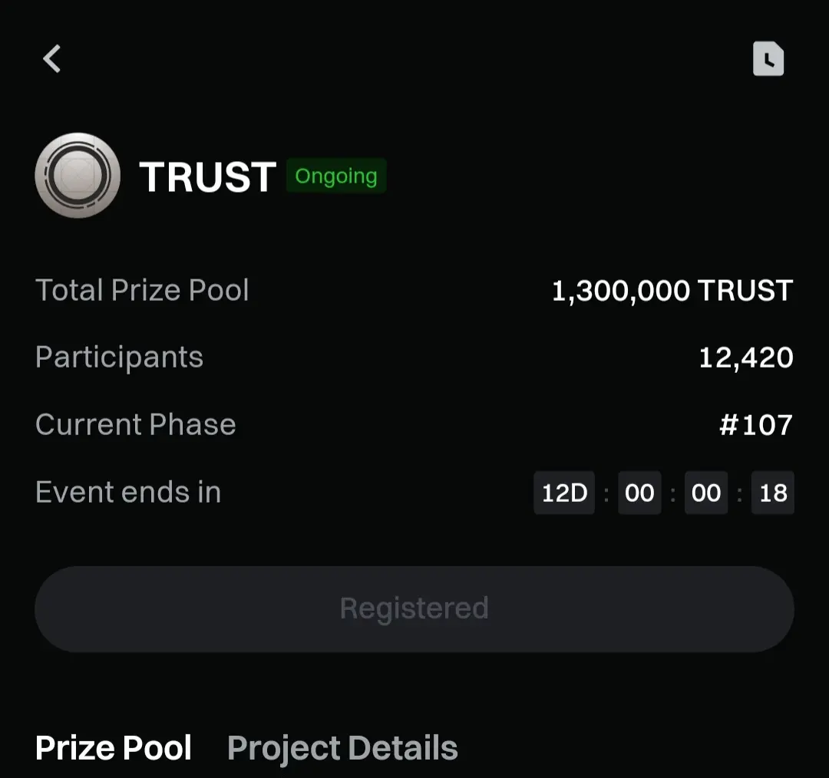
Task: Select the TRUST project title
Action: pyautogui.click(x=207, y=176)
